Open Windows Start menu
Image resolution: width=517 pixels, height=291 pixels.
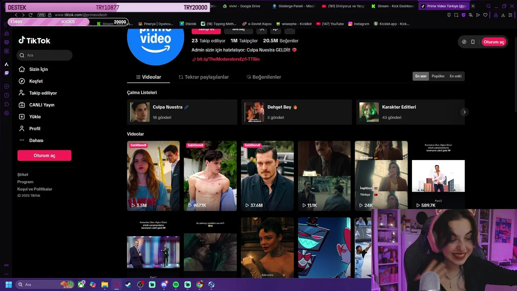coord(8,285)
